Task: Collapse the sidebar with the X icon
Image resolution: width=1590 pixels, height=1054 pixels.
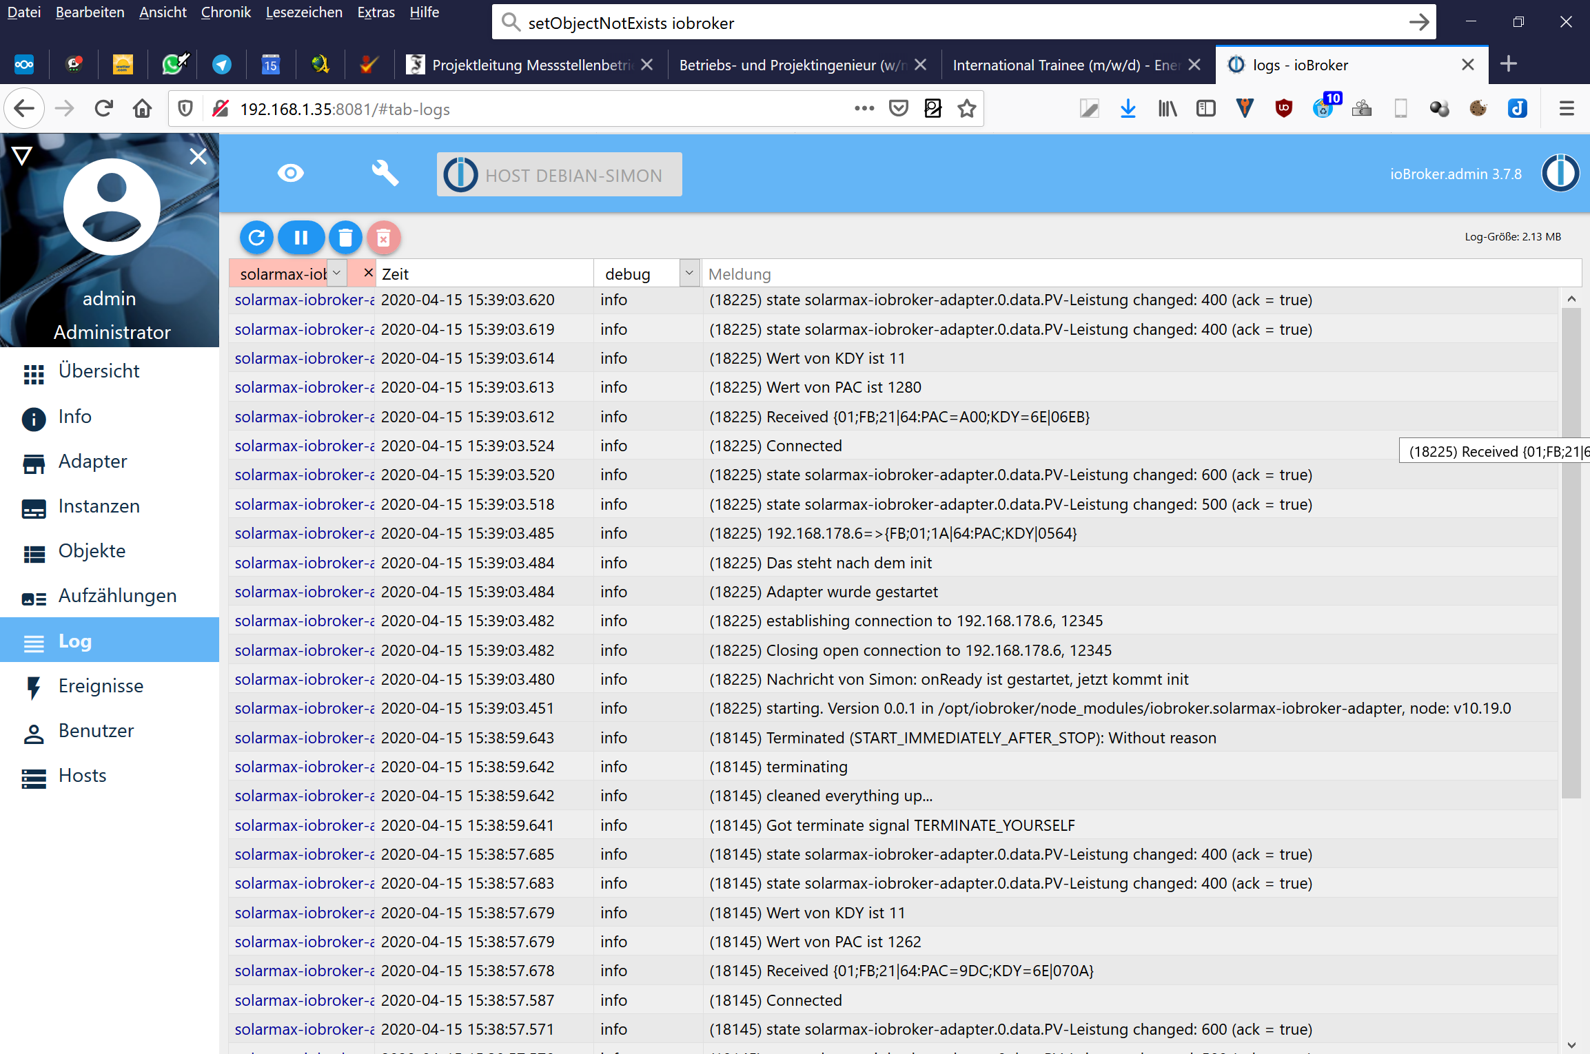Action: click(198, 156)
